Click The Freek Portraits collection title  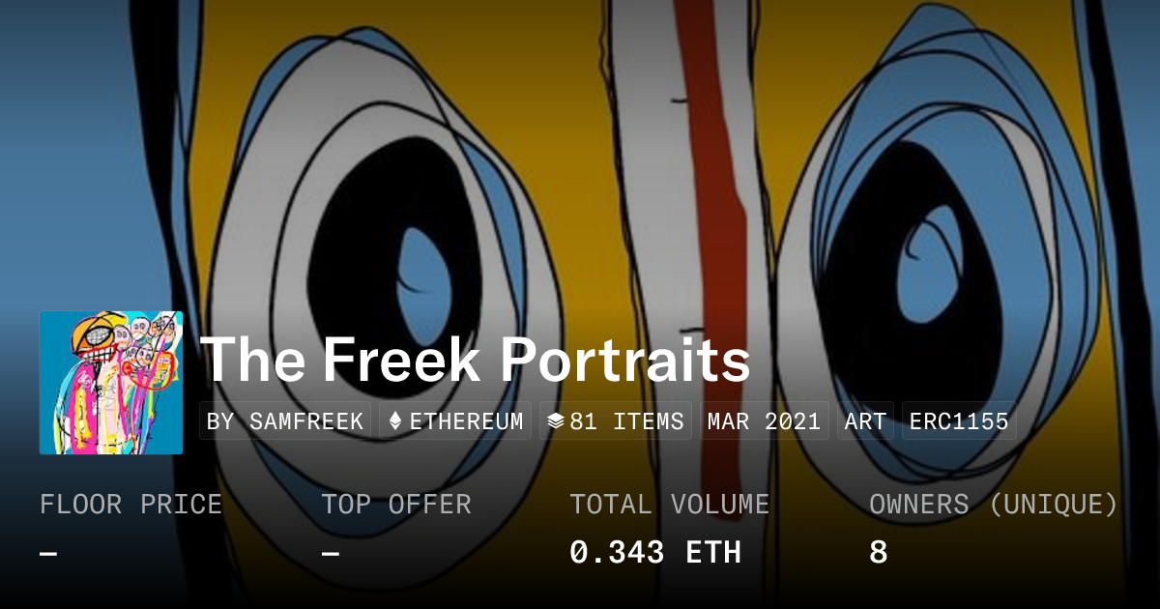(x=476, y=360)
